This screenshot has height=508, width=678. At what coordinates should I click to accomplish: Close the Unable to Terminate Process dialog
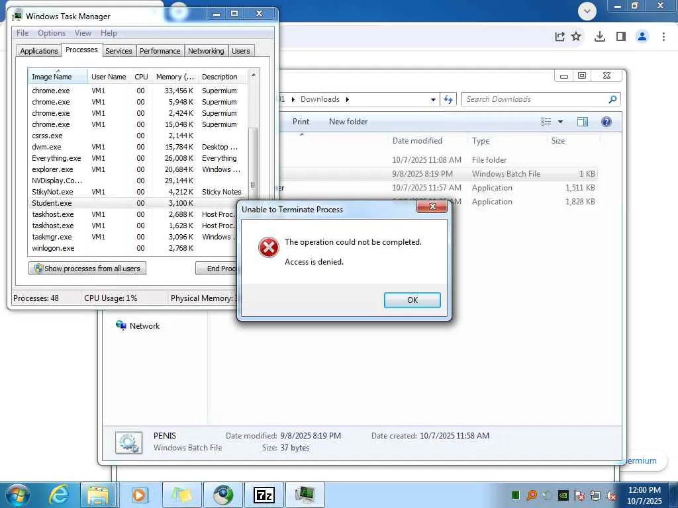432,207
